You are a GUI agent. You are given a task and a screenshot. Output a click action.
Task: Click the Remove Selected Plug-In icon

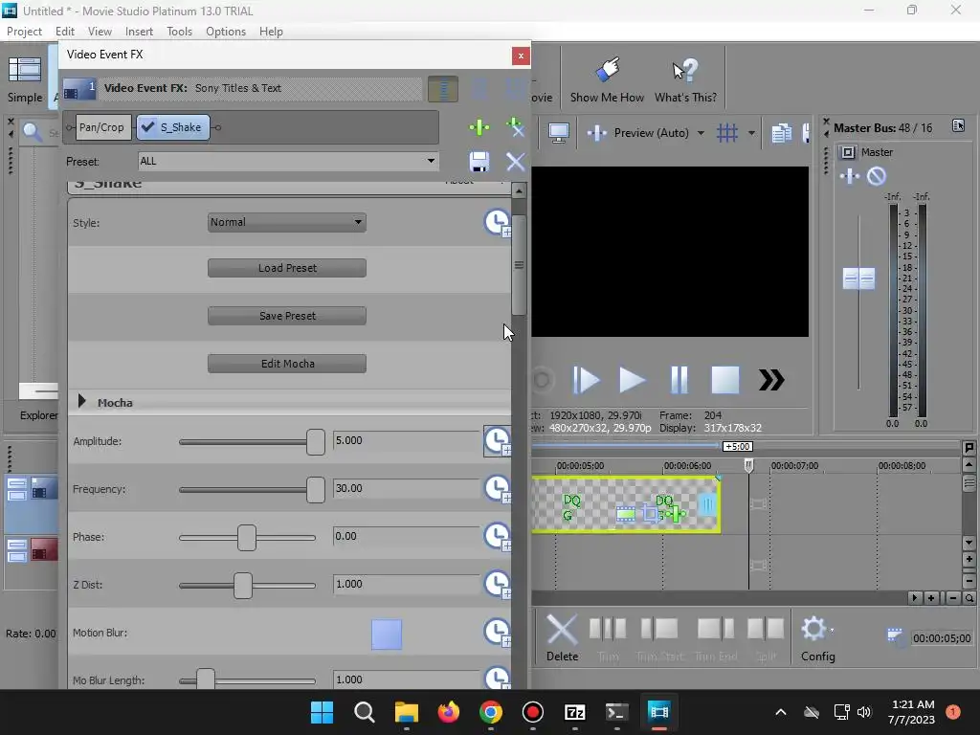click(x=515, y=127)
